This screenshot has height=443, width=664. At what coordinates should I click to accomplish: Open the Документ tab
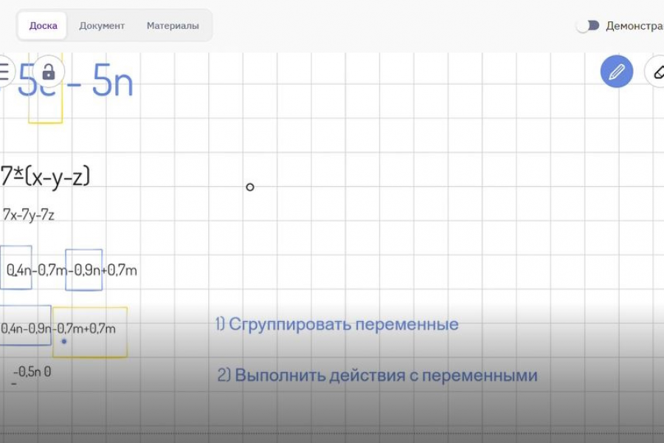(102, 25)
